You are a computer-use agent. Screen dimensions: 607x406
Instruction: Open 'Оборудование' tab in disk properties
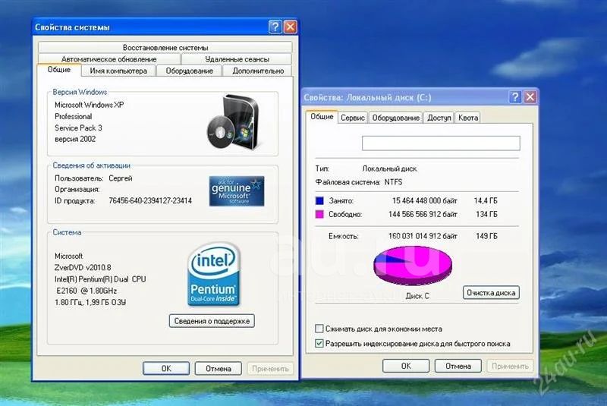(395, 118)
